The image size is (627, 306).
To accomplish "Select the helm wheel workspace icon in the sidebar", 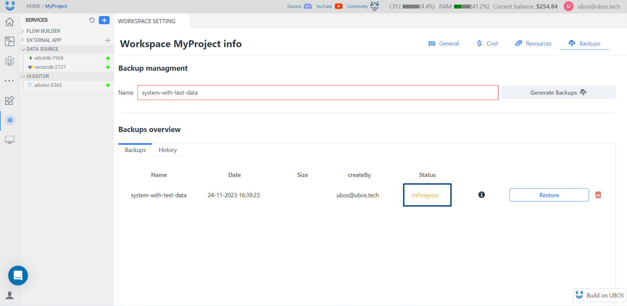I will coord(10,120).
